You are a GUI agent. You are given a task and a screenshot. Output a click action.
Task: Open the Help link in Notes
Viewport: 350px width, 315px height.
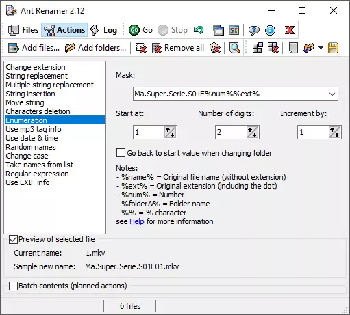137,221
